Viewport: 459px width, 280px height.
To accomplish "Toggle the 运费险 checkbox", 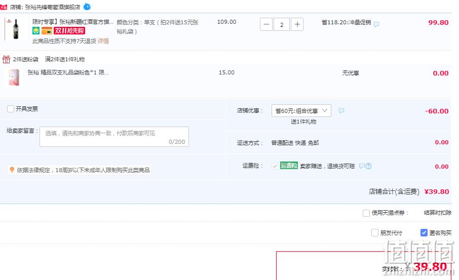I will [275, 166].
